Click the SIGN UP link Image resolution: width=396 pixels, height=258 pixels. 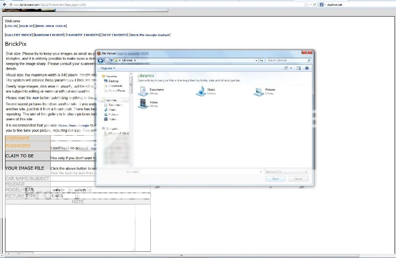click(x=27, y=26)
